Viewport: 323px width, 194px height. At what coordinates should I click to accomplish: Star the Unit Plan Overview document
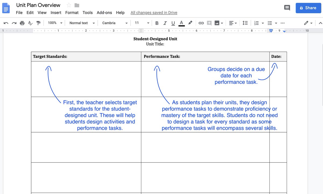(x=69, y=5)
